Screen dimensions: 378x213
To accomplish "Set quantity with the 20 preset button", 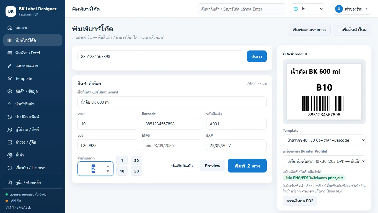I will [x=136, y=160].
